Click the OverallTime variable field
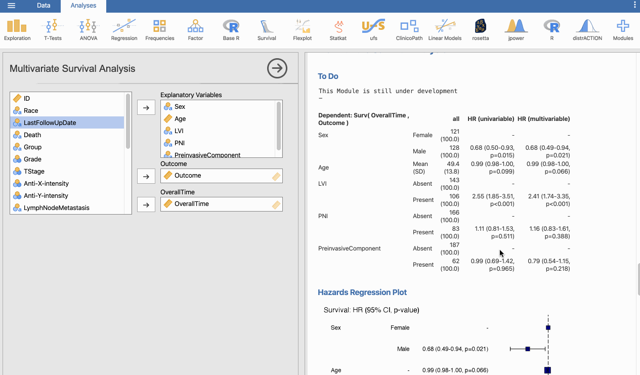Image resolution: width=640 pixels, height=375 pixels. pyautogui.click(x=222, y=204)
